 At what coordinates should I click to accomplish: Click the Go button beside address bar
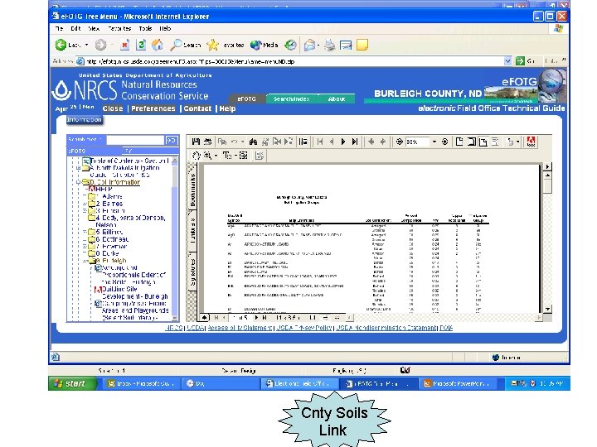tap(526, 61)
